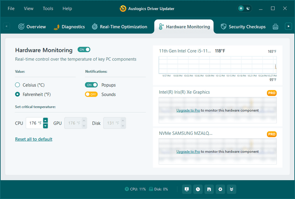Click the Auslogics Driver Updater logo
The image size is (295, 199).
click(x=123, y=9)
